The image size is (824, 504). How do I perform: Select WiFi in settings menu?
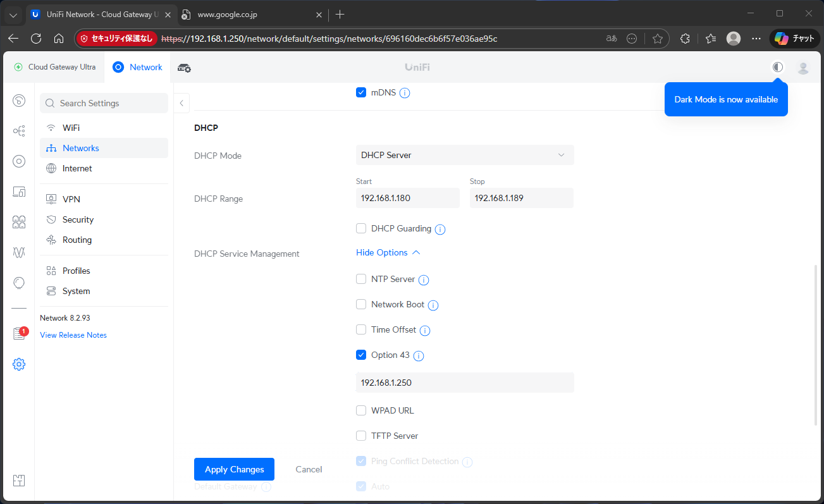click(71, 128)
